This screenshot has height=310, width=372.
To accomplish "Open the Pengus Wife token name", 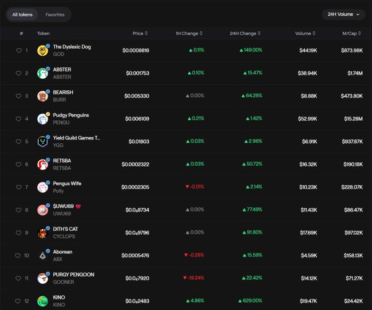I will (67, 183).
